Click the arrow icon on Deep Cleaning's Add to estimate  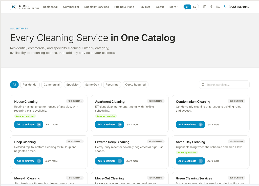pos(39,161)
